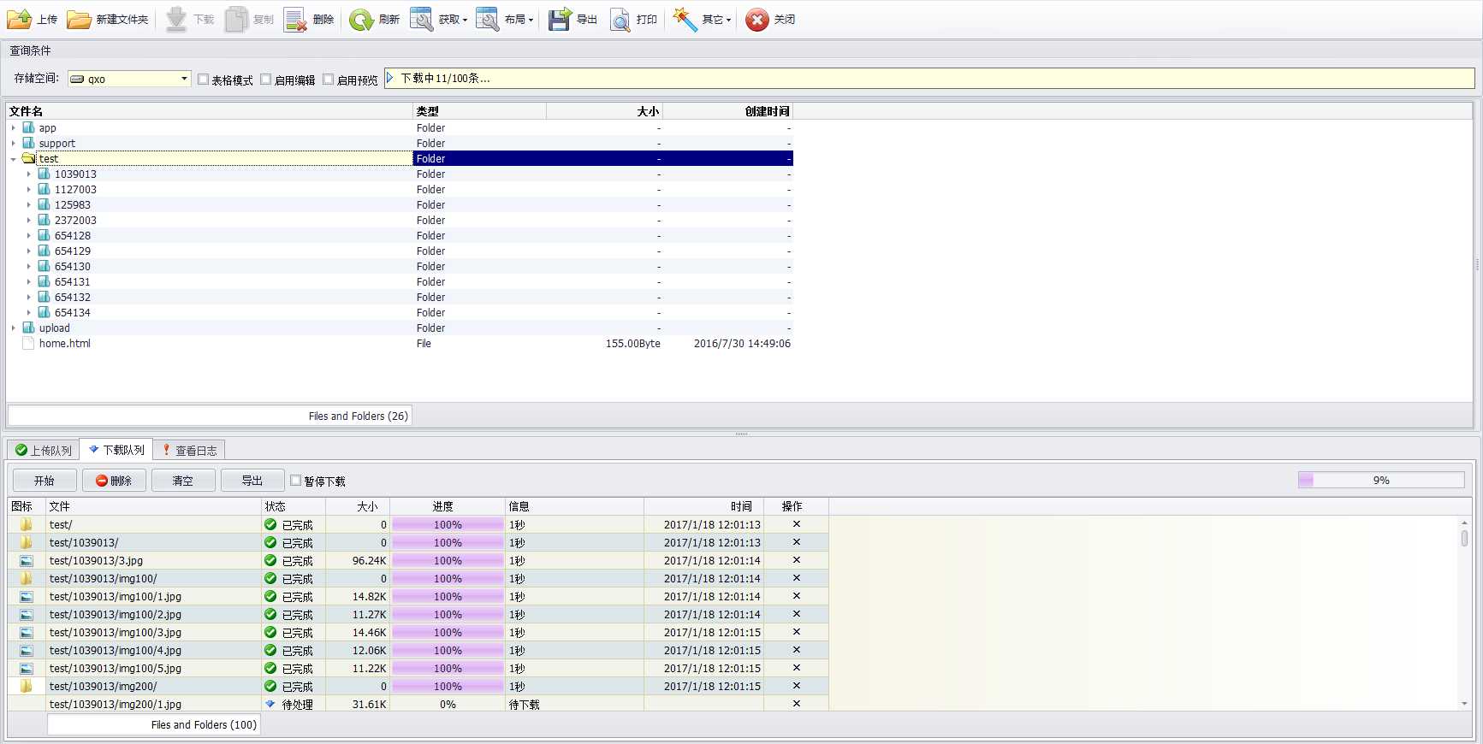This screenshot has width=1483, height=744.
Task: Click the 654134 folder icon
Action: 44,313
